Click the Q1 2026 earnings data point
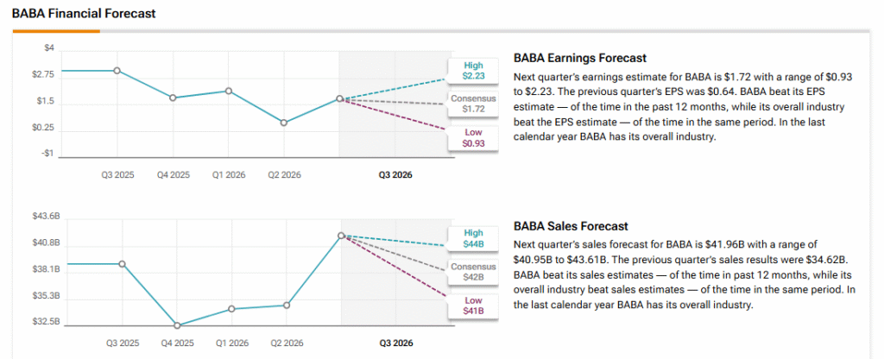 point(229,91)
